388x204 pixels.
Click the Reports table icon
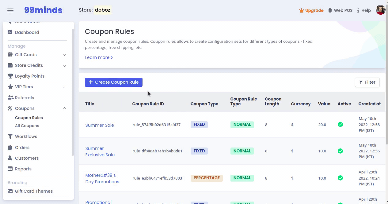coord(10,169)
